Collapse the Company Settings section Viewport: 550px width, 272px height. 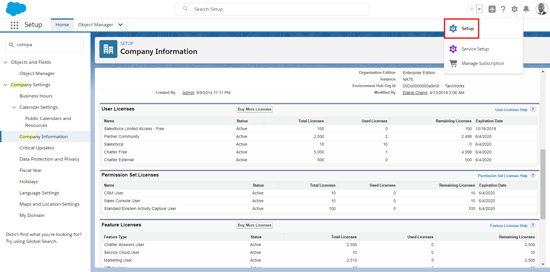pyautogui.click(x=5, y=85)
